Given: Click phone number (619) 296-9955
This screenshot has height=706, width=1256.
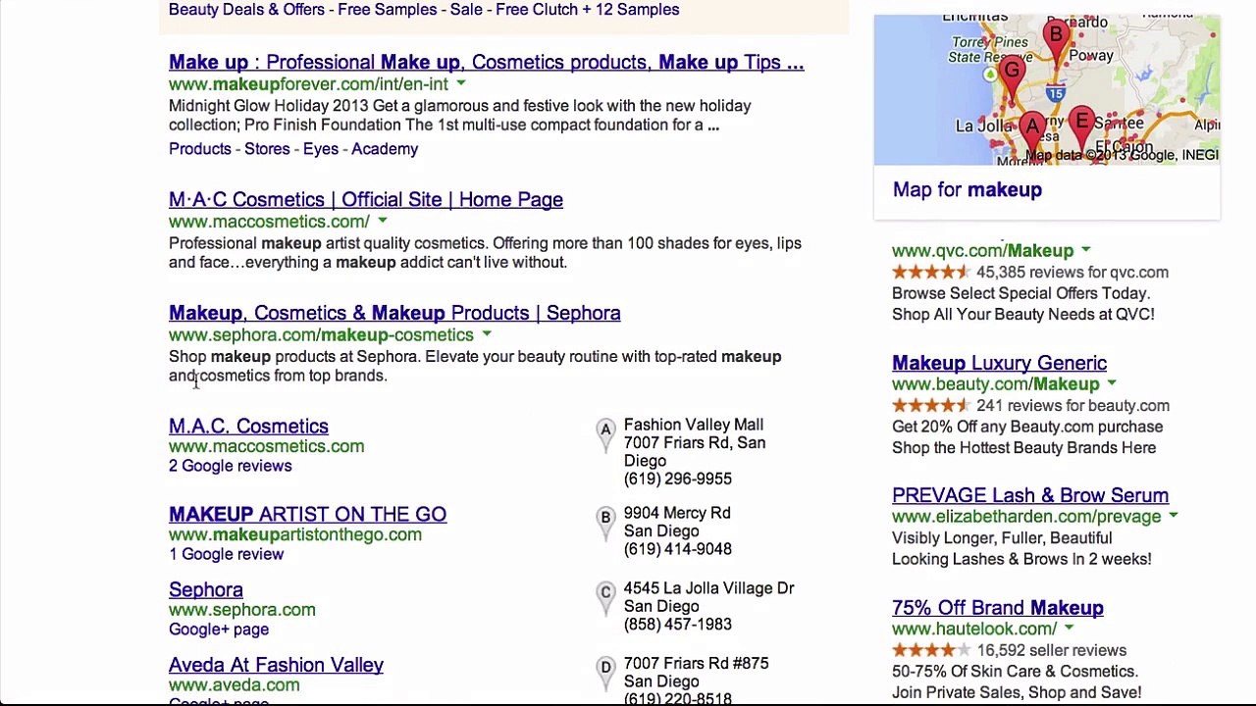Looking at the screenshot, I should point(678,479).
